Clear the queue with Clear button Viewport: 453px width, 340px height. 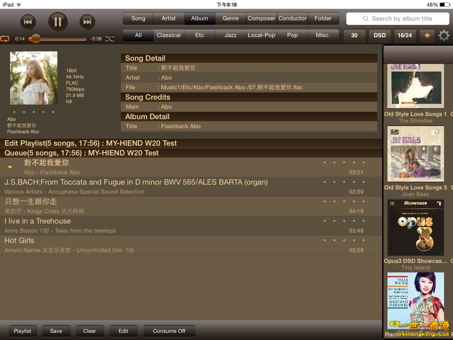point(89,331)
